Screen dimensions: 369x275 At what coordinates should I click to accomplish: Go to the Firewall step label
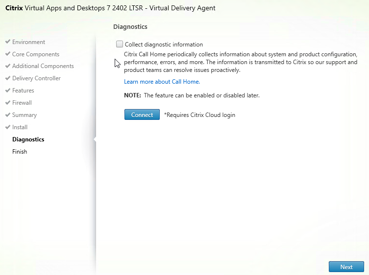(22, 103)
